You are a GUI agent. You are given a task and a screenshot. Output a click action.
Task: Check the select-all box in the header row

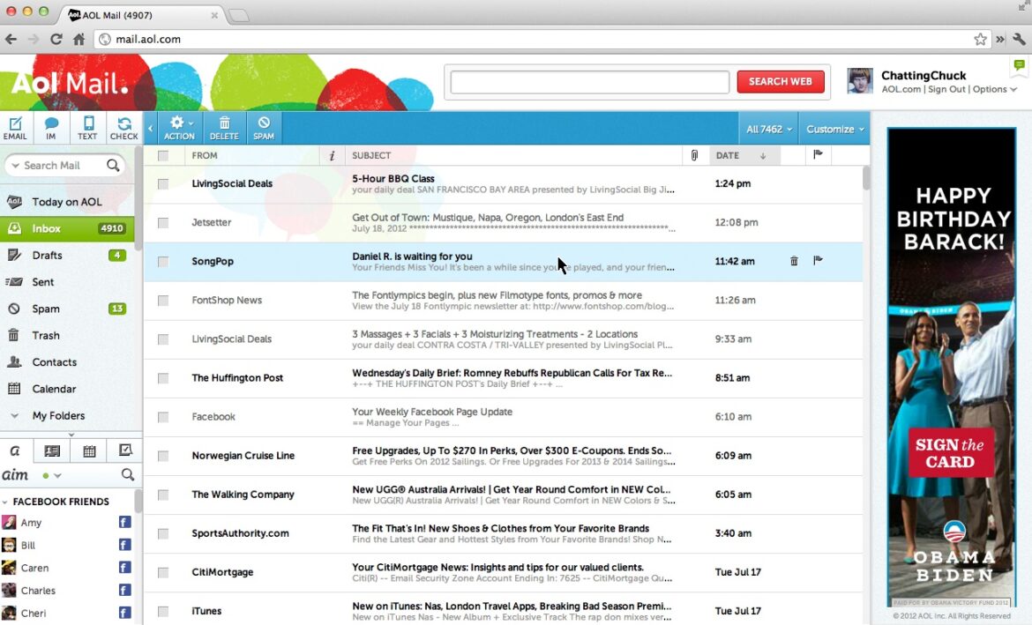[x=162, y=155]
